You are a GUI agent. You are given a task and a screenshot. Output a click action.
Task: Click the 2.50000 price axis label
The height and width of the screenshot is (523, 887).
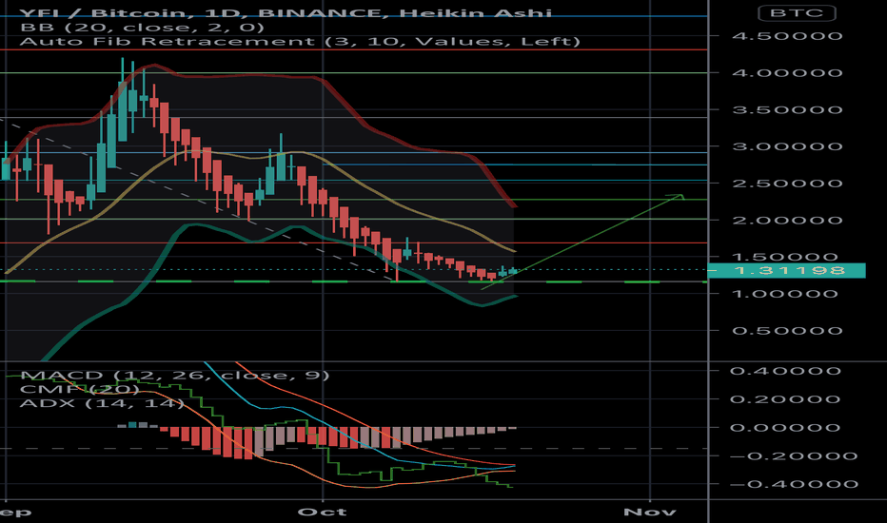point(787,184)
